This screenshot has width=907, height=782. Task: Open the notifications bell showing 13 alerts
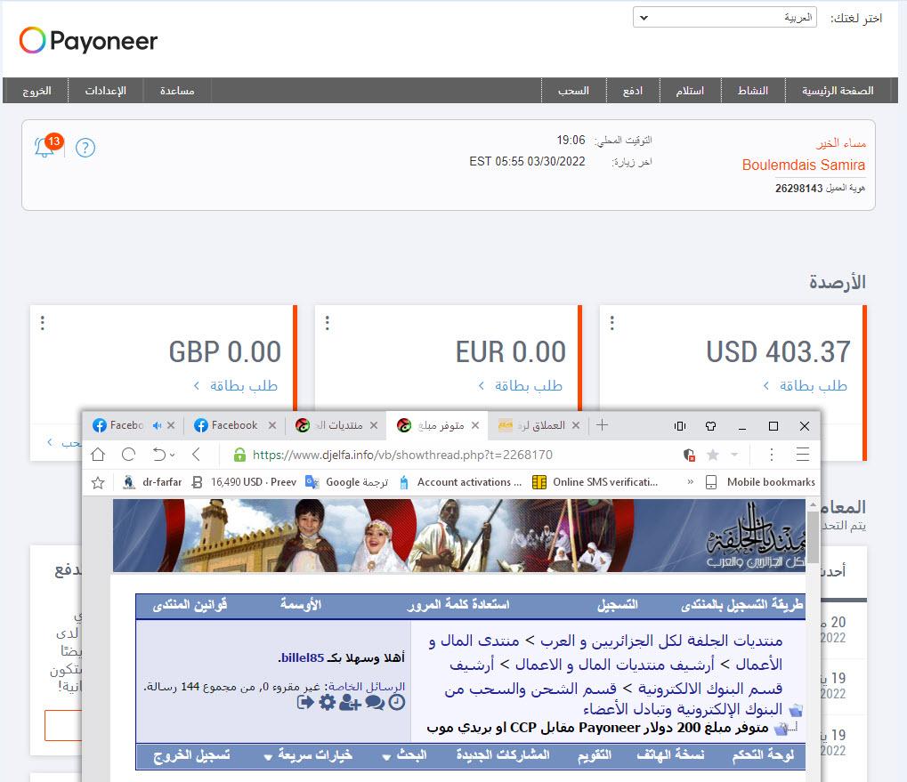47,146
